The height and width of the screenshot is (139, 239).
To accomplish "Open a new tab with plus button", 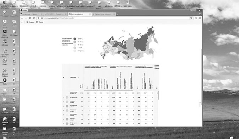I will (x=118, y=14).
